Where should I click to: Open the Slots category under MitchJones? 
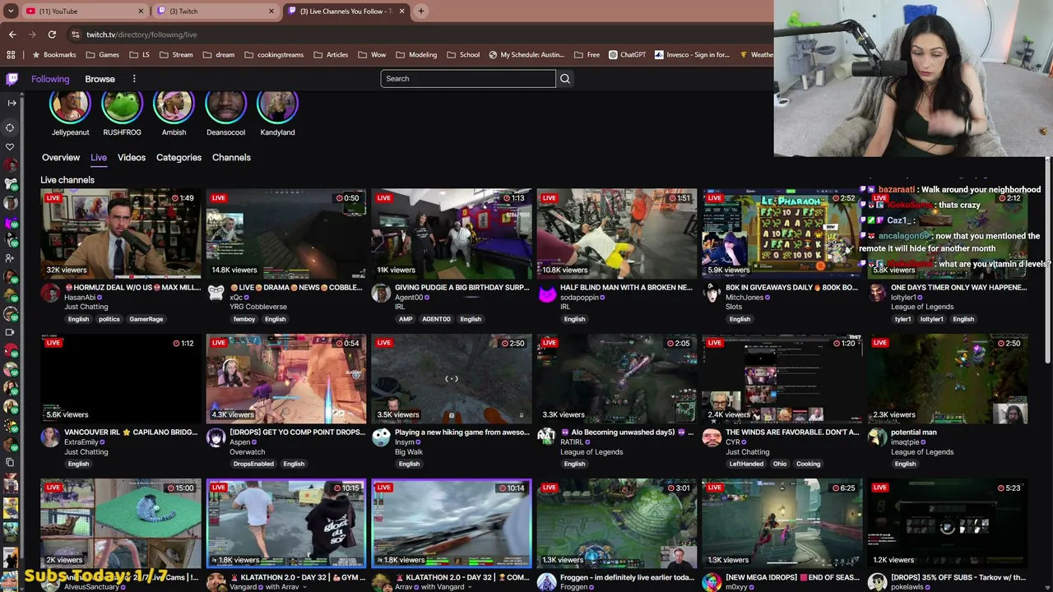(734, 308)
